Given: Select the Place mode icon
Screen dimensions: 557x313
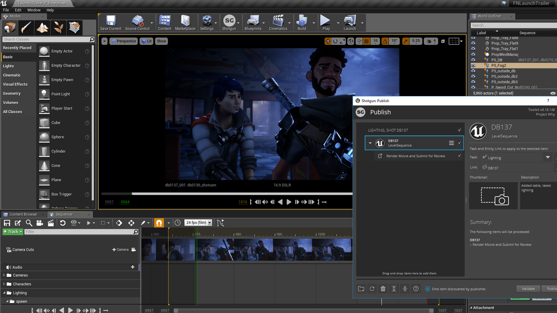Looking at the screenshot, I should pyautogui.click(x=10, y=27).
